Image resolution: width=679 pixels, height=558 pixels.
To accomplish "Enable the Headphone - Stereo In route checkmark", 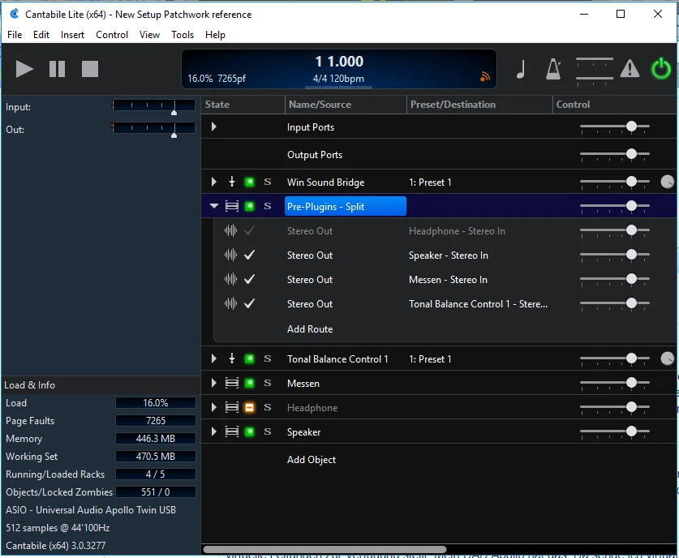I will click(x=249, y=230).
